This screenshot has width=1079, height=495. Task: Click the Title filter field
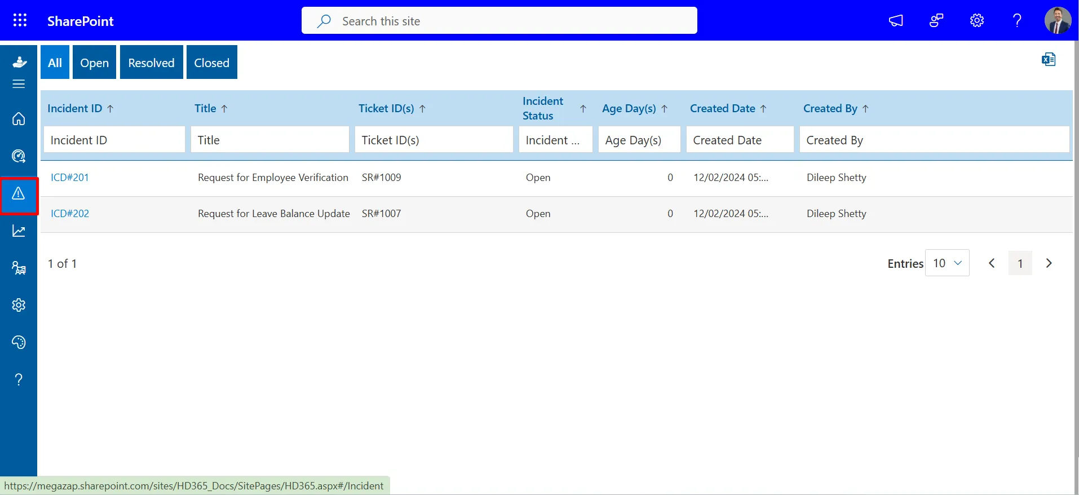(x=270, y=140)
